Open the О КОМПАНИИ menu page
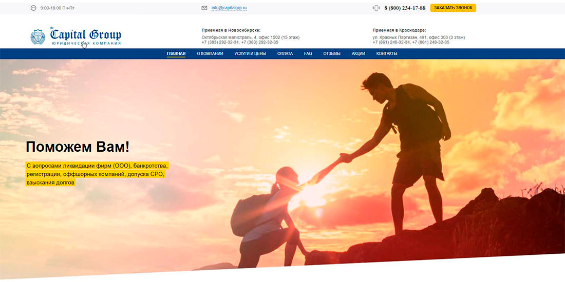Viewport: 565px width, 282px height. (x=210, y=53)
